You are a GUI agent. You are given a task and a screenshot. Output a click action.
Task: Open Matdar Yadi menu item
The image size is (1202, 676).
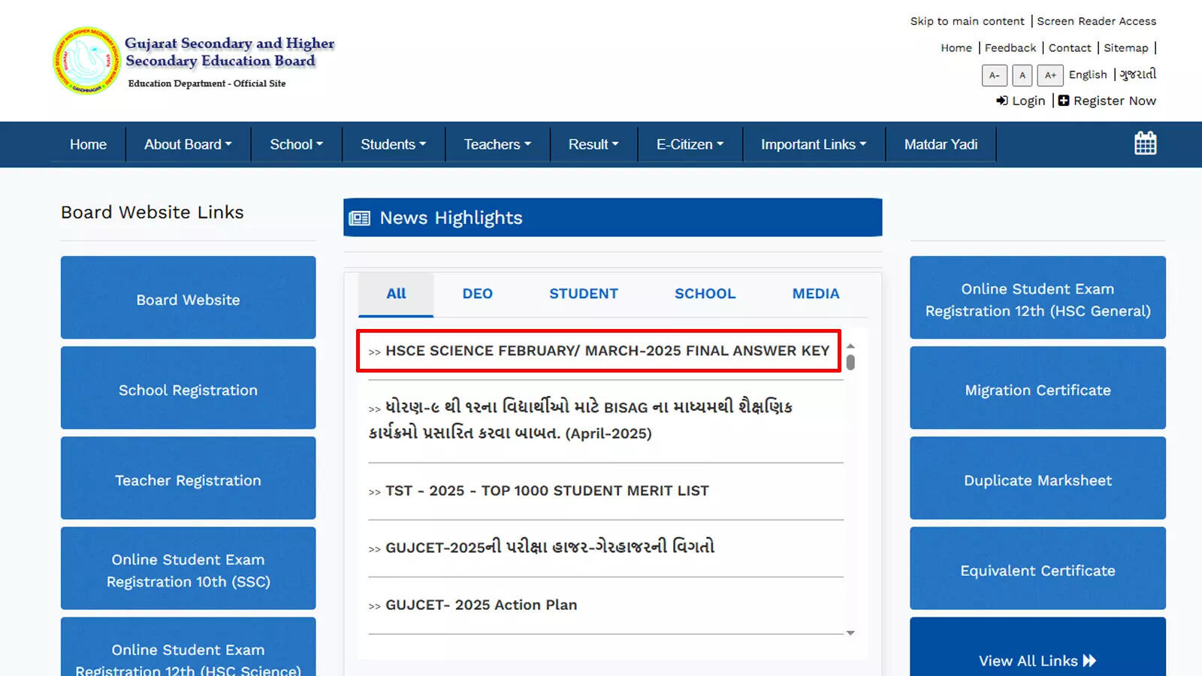941,144
